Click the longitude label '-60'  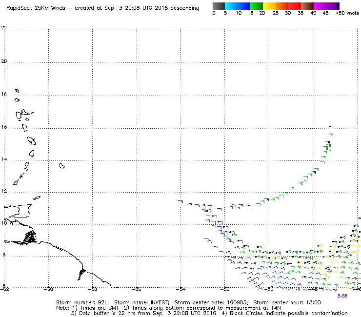[48, 289]
